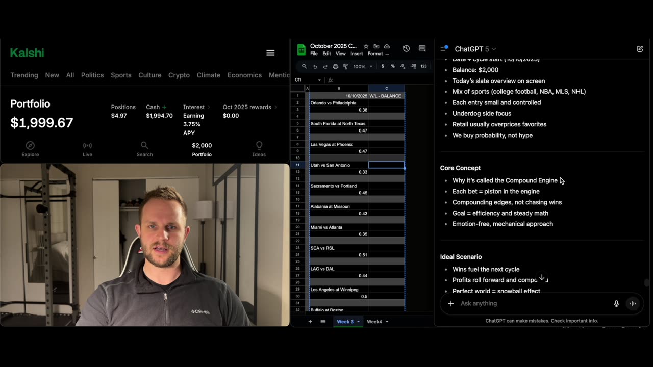
Task: Go to the Kalshi logo home link
Action: 27,53
